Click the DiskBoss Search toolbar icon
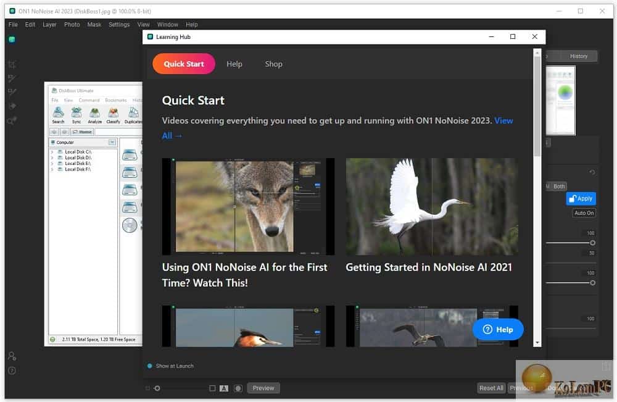The height and width of the screenshot is (402, 617). coord(58,115)
